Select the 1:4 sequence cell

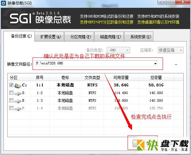pyautogui.click(x=40, y=108)
